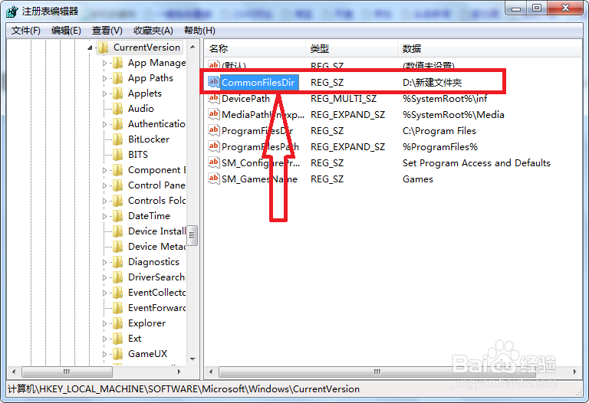Expand the Authentication key

click(x=104, y=124)
